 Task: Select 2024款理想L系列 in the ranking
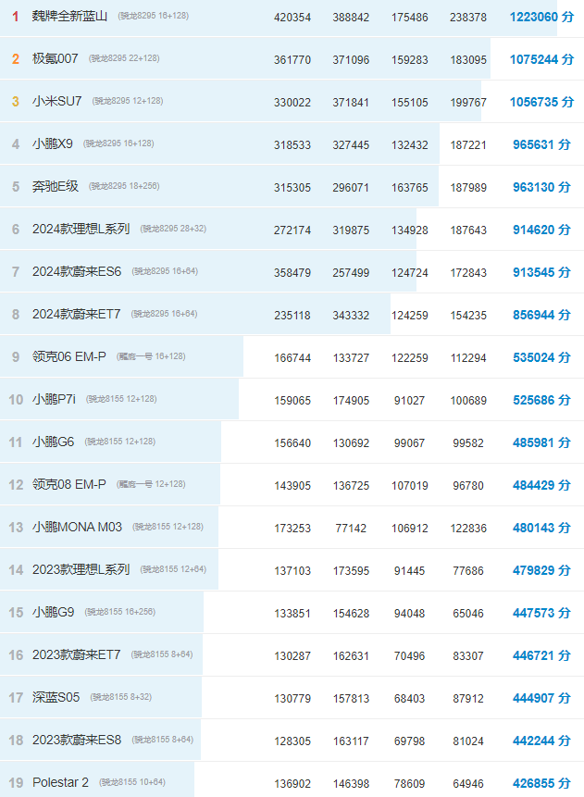click(x=81, y=230)
